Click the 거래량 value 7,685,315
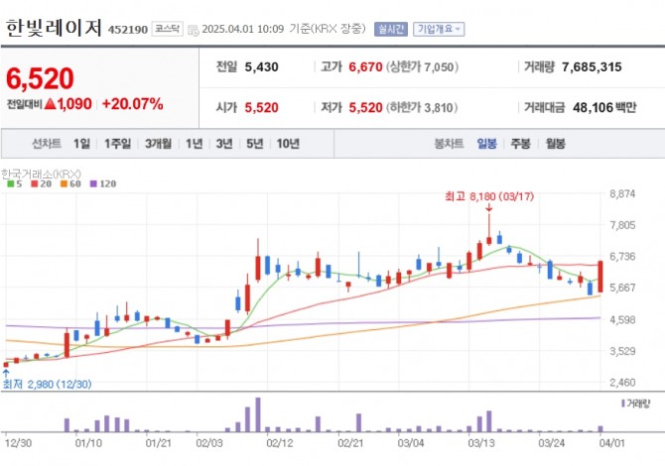This screenshot has height=466, width=665. pos(592,67)
